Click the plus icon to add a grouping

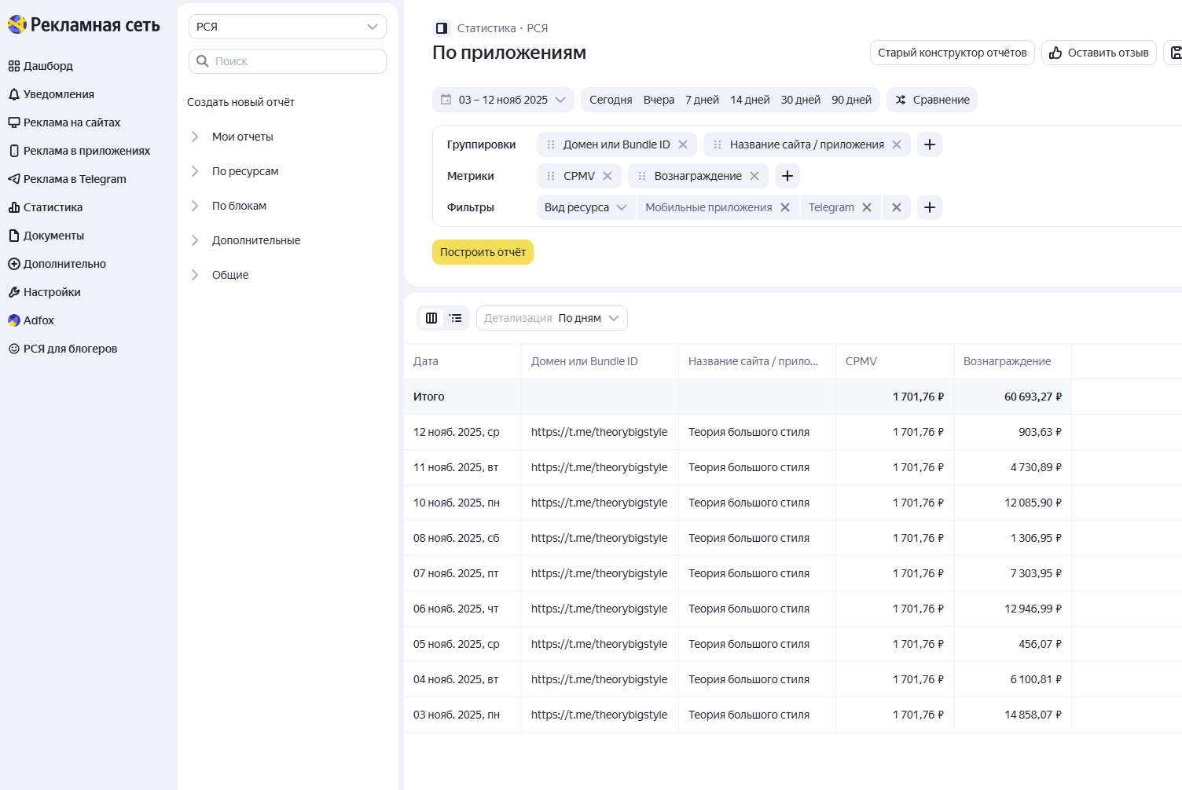[x=929, y=144]
